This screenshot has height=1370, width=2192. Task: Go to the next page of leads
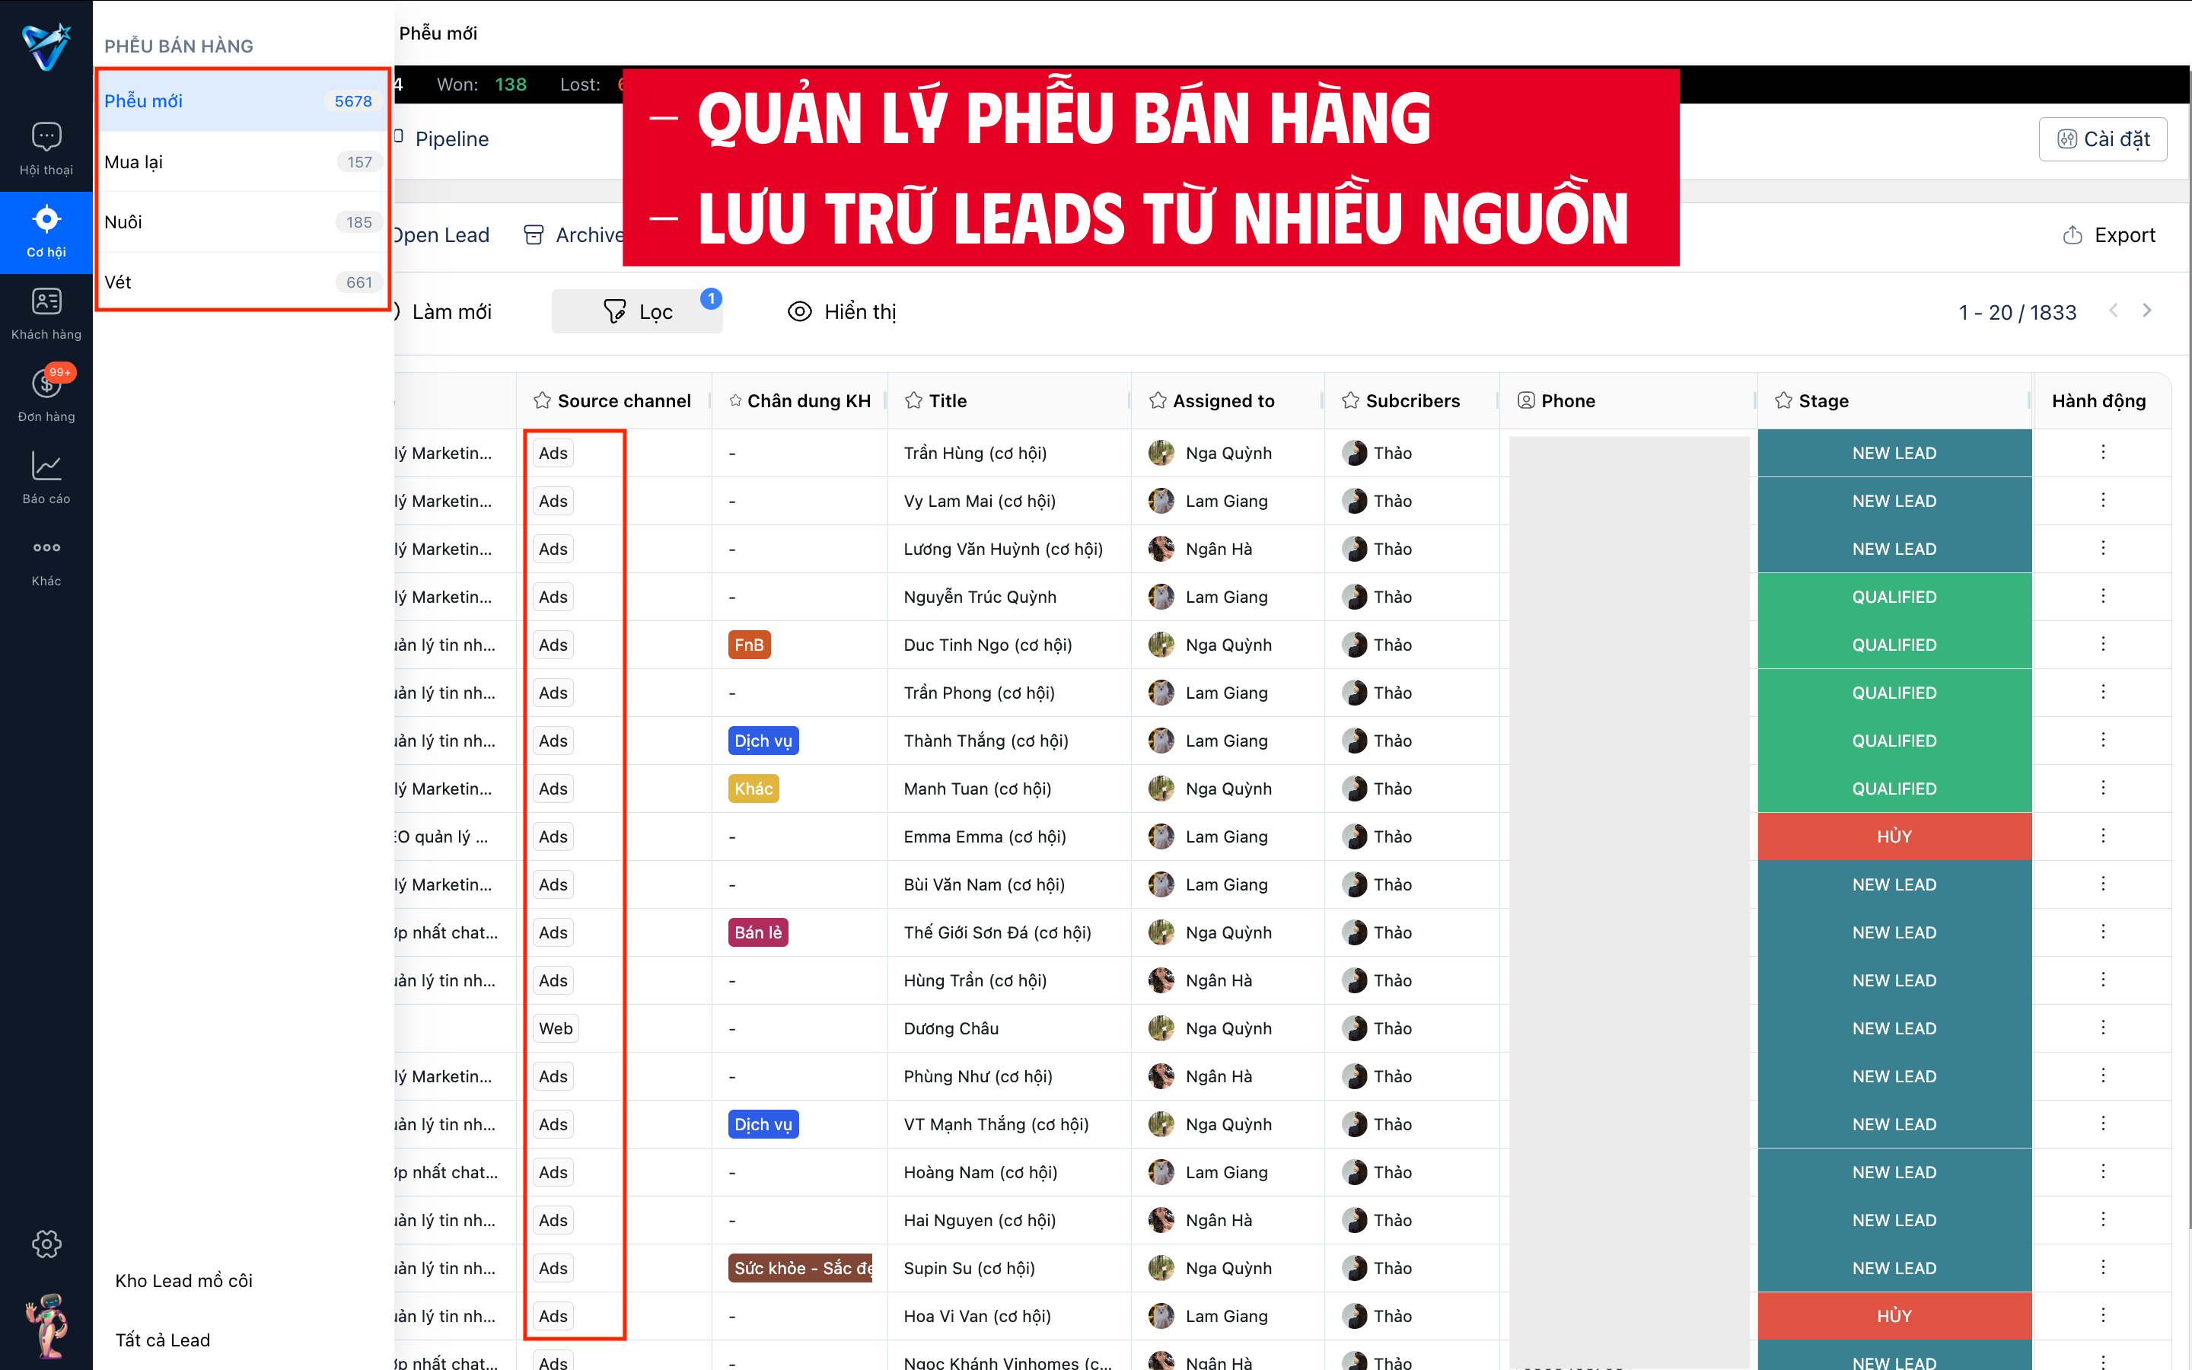(x=2146, y=311)
